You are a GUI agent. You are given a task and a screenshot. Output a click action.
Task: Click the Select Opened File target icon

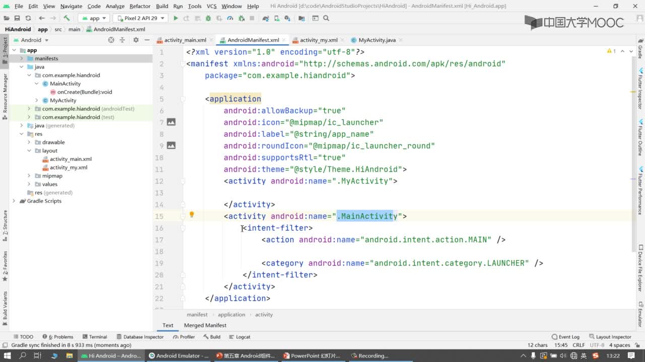tap(111, 40)
